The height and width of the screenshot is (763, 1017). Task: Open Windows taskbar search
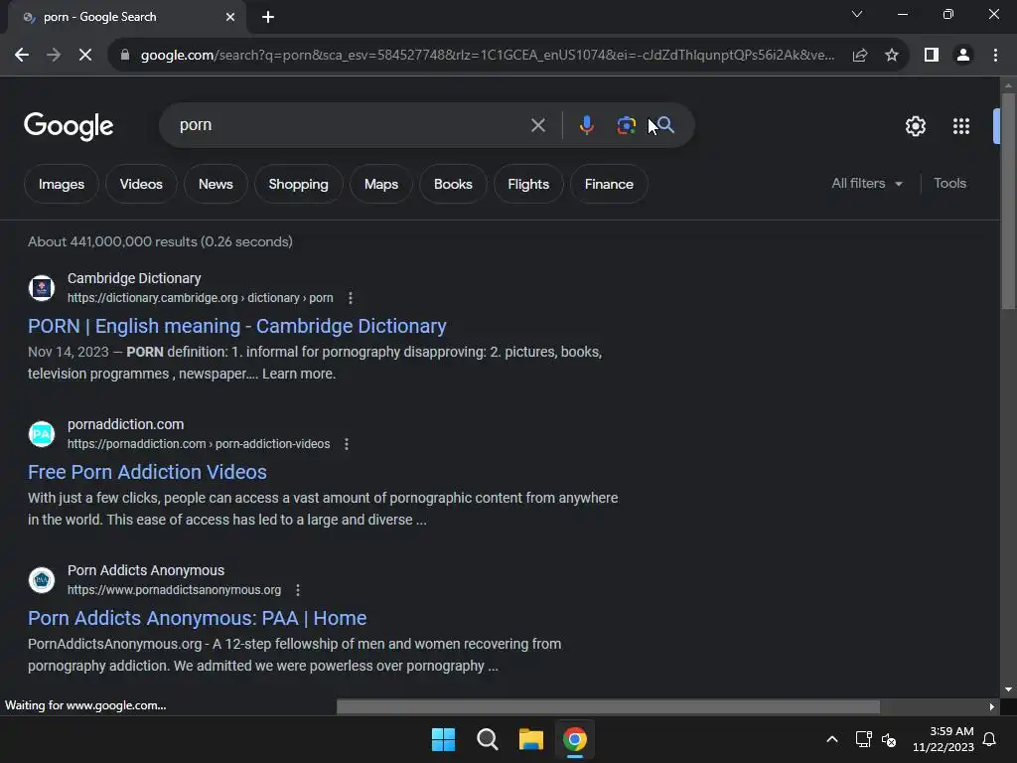(x=487, y=739)
